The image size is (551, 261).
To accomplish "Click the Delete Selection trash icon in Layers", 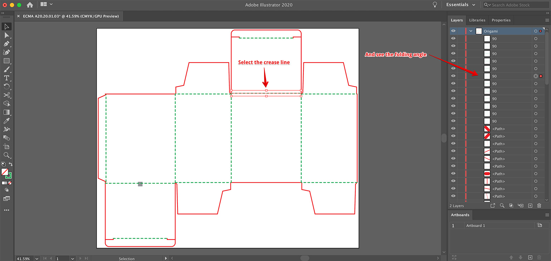I will tap(539, 206).
